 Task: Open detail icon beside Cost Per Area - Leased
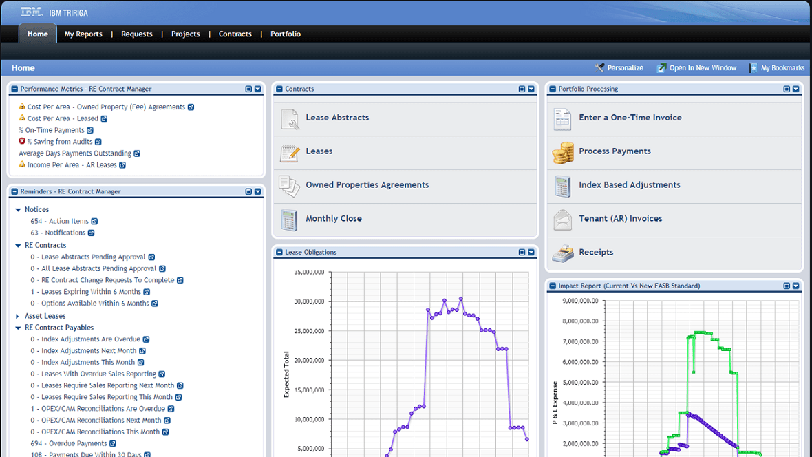[104, 118]
